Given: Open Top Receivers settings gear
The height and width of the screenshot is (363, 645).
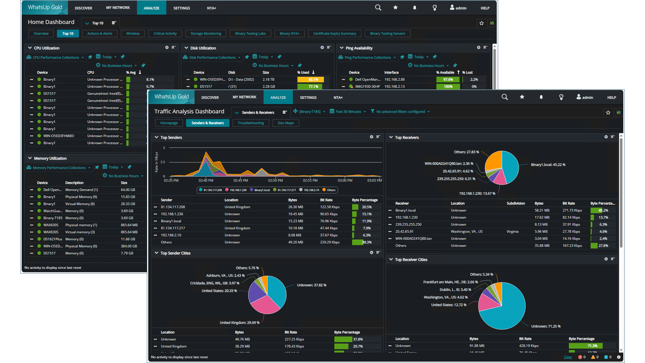Looking at the screenshot, I should (606, 137).
